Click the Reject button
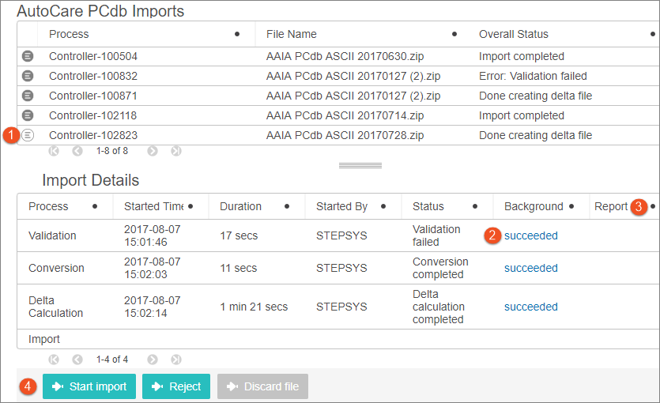 176,386
